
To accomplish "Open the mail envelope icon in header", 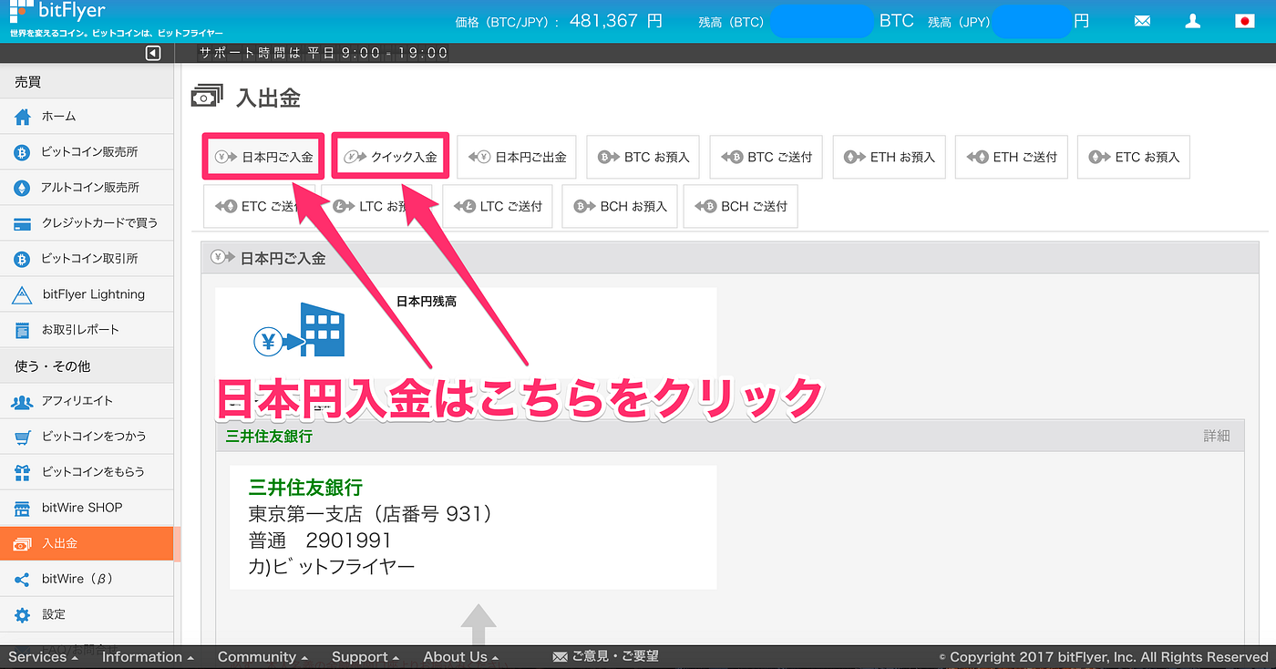I will click(1142, 21).
